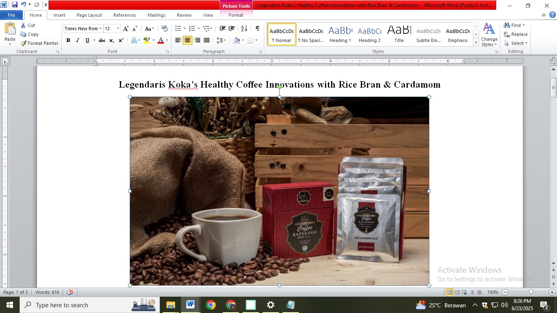
Task: Toggle Strikethrough formatting
Action: [x=102, y=40]
